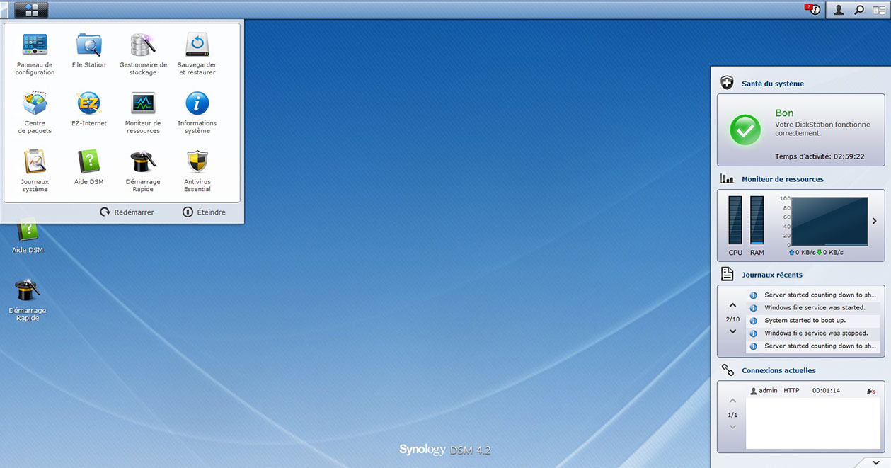
Task: Click the Journaux récents document icon
Action: click(x=727, y=274)
